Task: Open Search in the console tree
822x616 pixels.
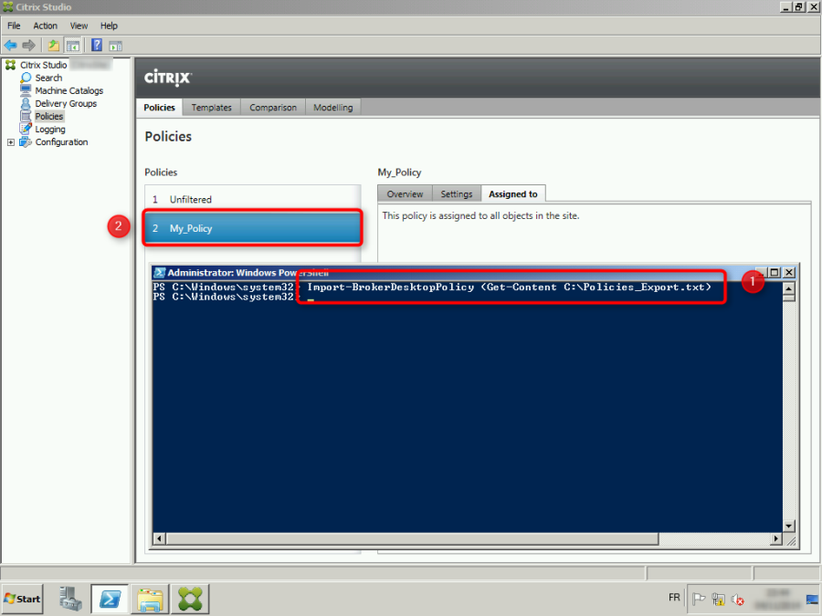Action: click(48, 78)
